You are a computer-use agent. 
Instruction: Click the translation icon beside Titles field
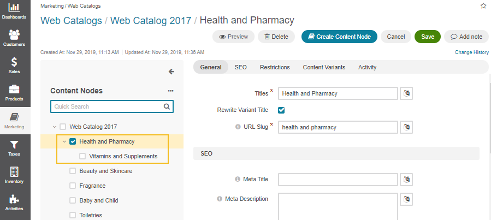click(x=406, y=93)
